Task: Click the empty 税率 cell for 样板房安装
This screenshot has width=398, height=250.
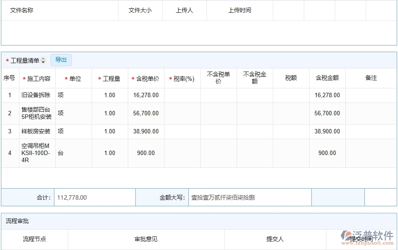Action: pyautogui.click(x=182, y=132)
